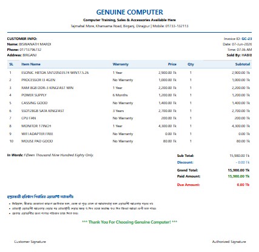Screen dimensions: 259x252
Task: Click 'In Words: Fifteen Thousand Nine Hundred Eighty Only'
Action: coord(50,155)
